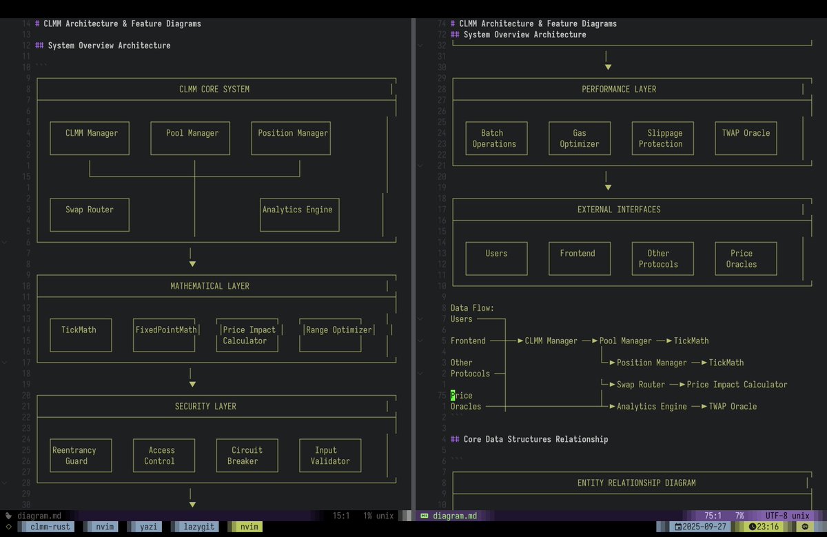Click the 'Pool Manager' box in core system
This screenshot has height=537, width=827.
pos(190,138)
